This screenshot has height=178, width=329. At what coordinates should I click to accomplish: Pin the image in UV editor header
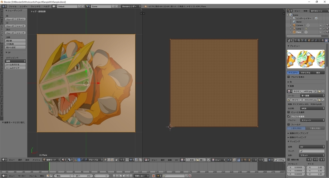208,160
